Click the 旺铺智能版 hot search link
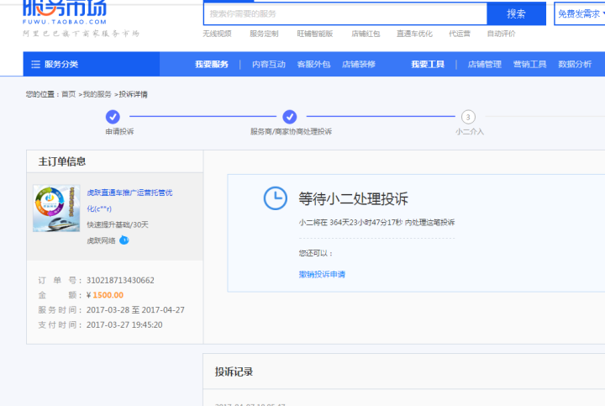The image size is (605, 406). [x=315, y=34]
